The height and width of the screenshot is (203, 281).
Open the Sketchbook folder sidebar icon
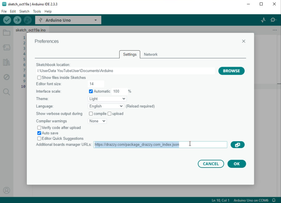pyautogui.click(x=7, y=33)
